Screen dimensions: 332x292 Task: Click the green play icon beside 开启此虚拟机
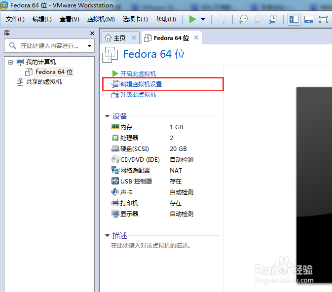tap(115, 73)
